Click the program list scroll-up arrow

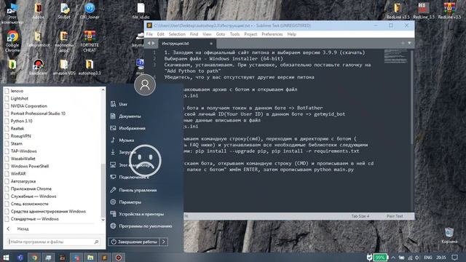click(103, 90)
